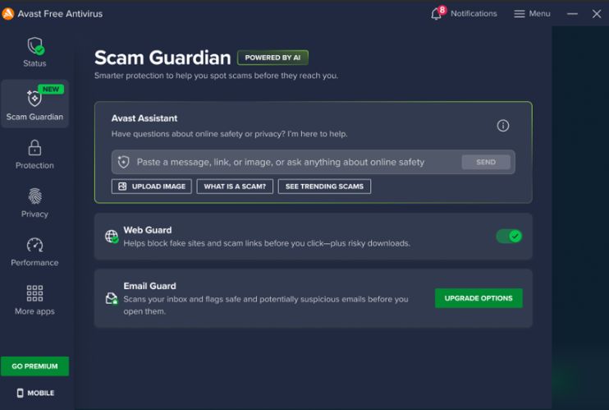Screen dimensions: 609x410
Task: Open the Status shield icon
Action: [x=35, y=46]
